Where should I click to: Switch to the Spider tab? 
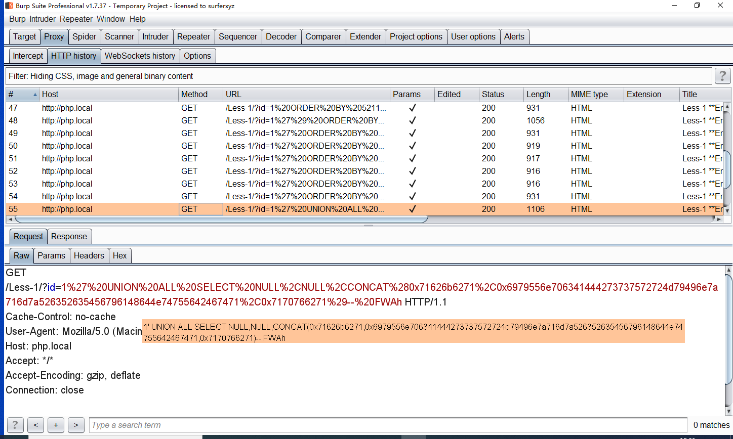[x=85, y=36]
